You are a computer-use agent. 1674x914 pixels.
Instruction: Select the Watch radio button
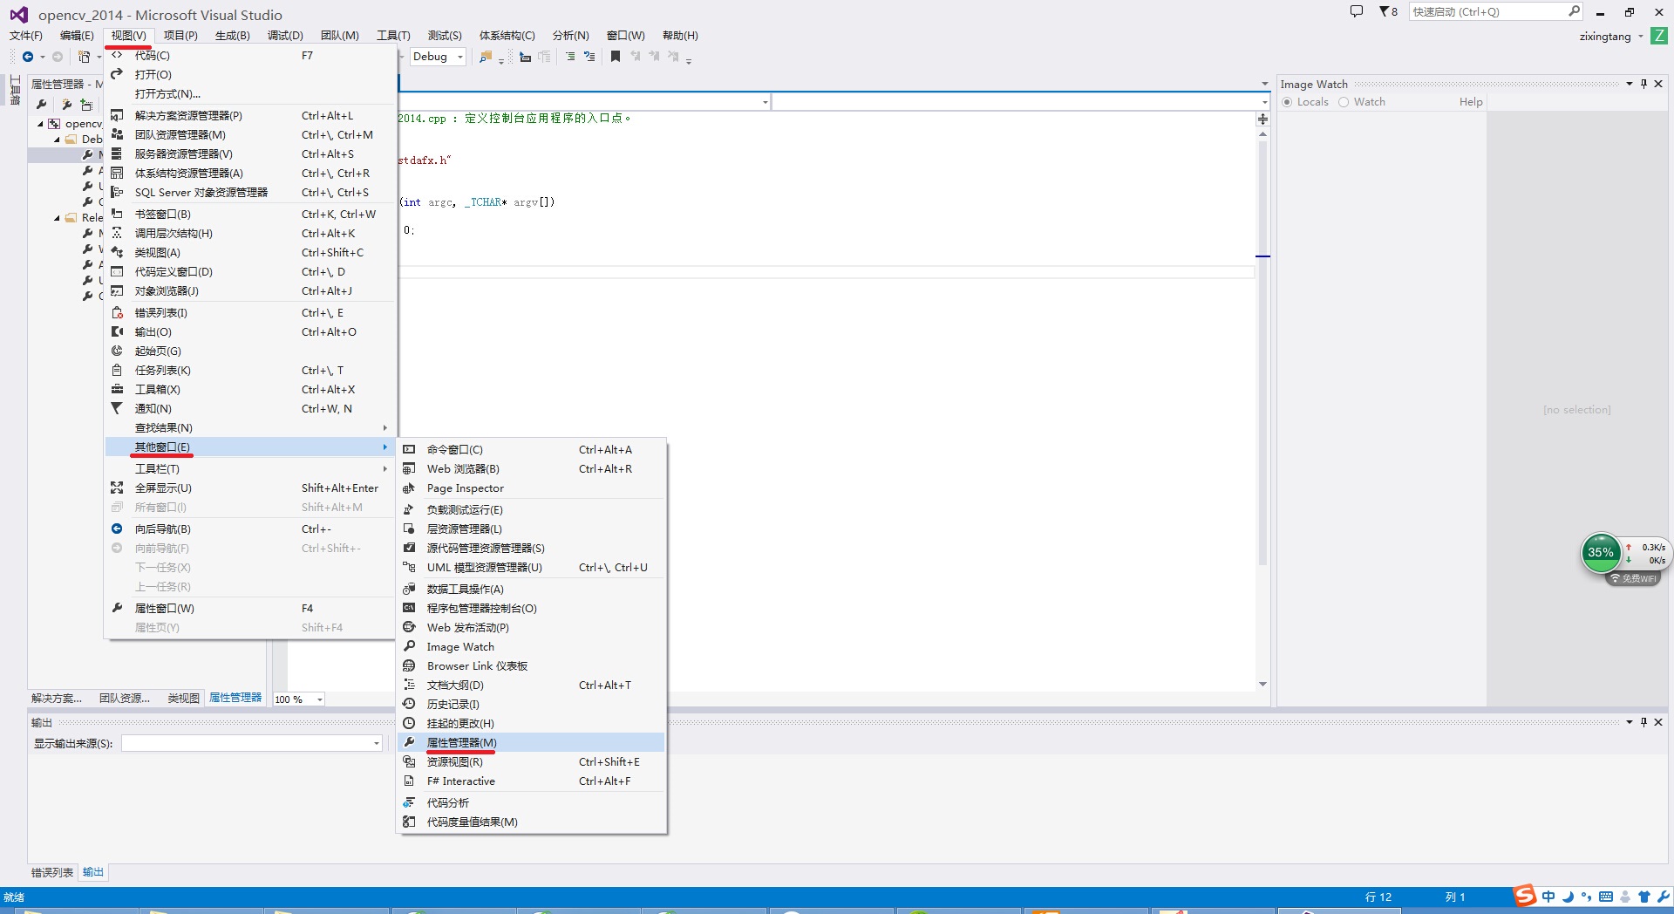click(x=1344, y=102)
